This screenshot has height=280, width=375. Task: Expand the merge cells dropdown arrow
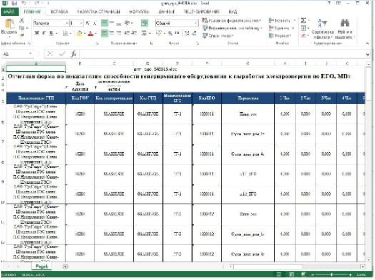(150, 34)
